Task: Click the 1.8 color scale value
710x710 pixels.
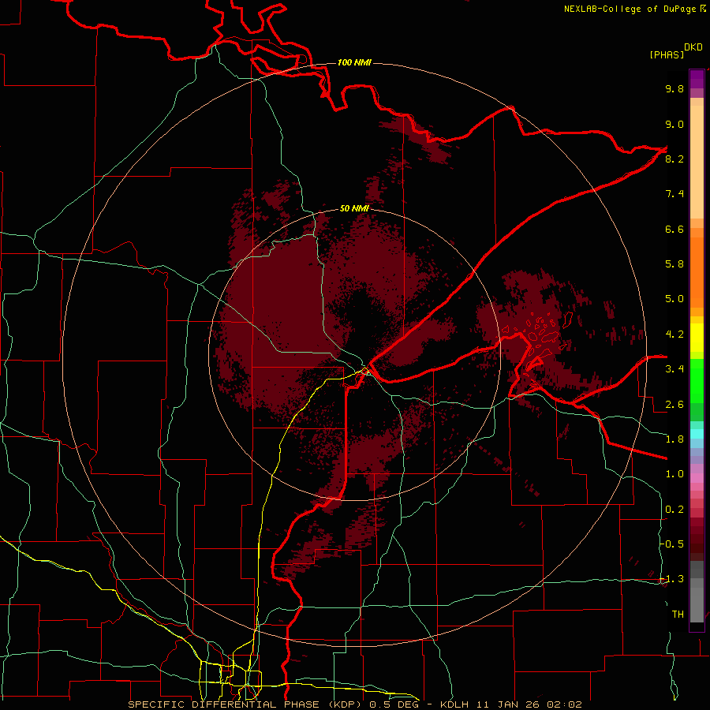Action: [674, 439]
